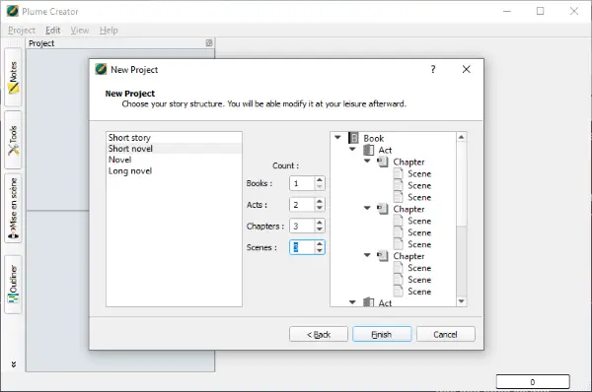Open the Tools side panel tab

point(13,140)
